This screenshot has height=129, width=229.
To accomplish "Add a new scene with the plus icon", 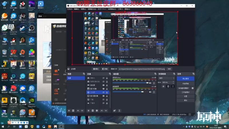I will [69, 111].
